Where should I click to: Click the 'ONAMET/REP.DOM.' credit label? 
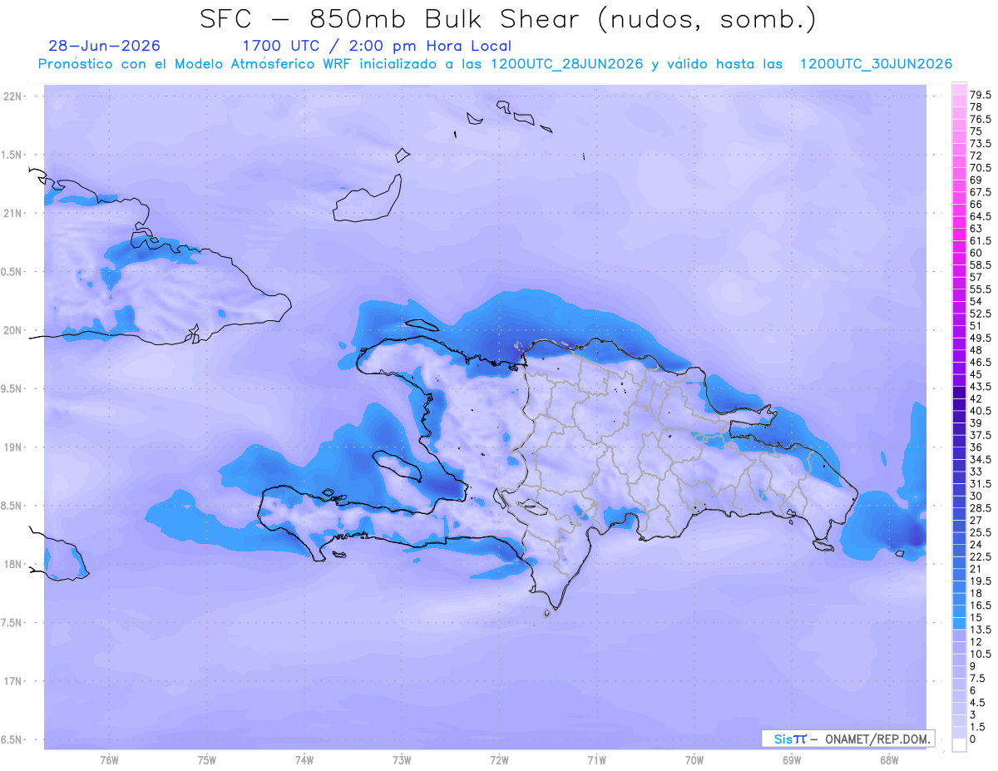[877, 739]
